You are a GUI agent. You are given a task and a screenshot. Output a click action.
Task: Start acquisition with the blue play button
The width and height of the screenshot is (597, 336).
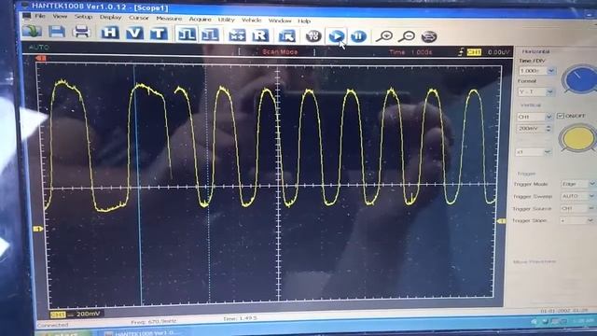coord(336,36)
